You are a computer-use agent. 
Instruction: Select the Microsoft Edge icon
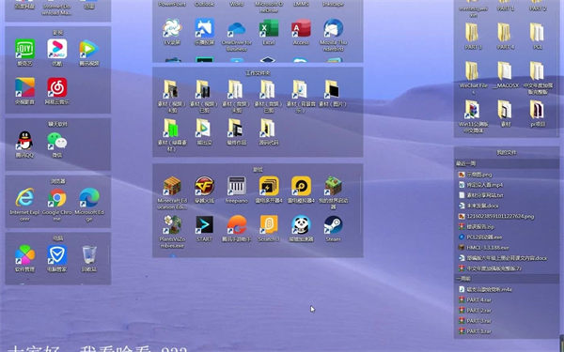click(x=89, y=198)
